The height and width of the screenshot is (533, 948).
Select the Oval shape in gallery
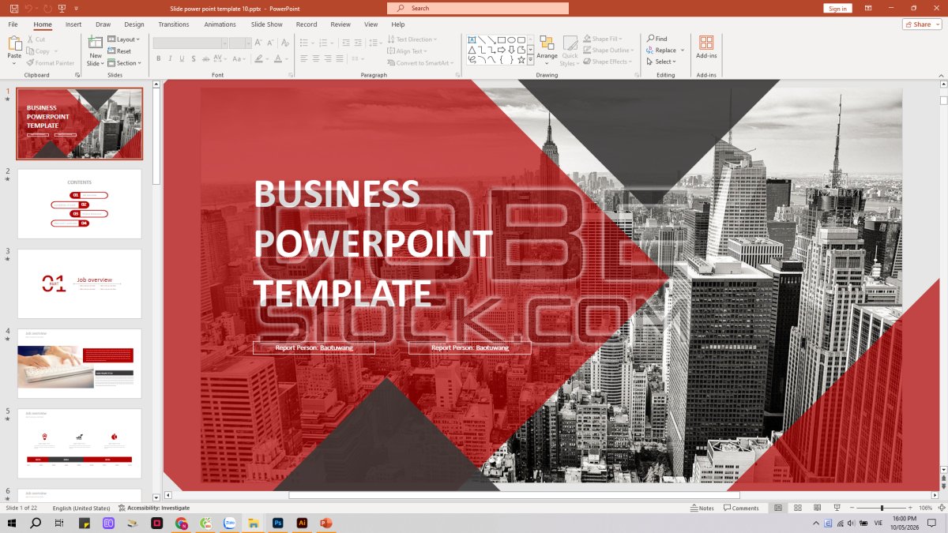[511, 39]
